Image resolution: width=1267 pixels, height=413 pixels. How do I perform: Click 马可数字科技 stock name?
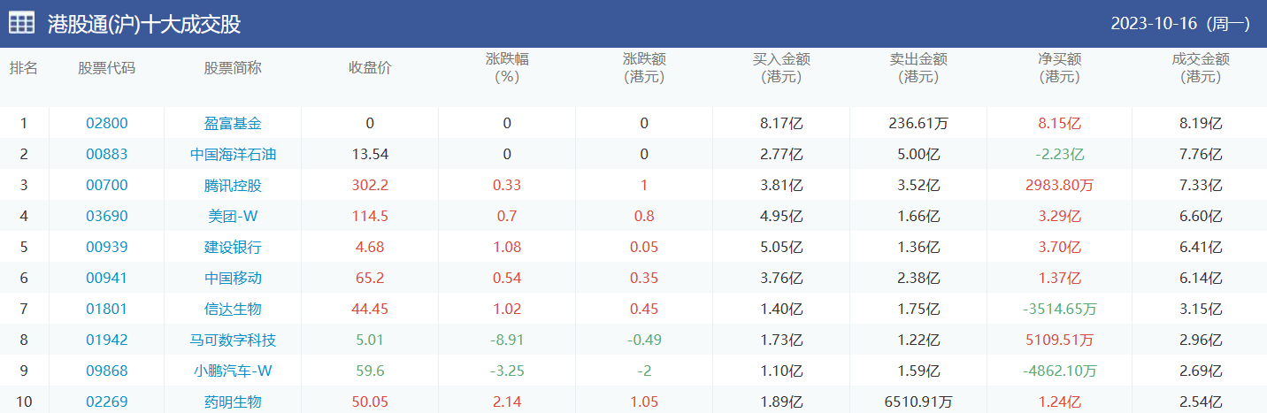(x=233, y=340)
